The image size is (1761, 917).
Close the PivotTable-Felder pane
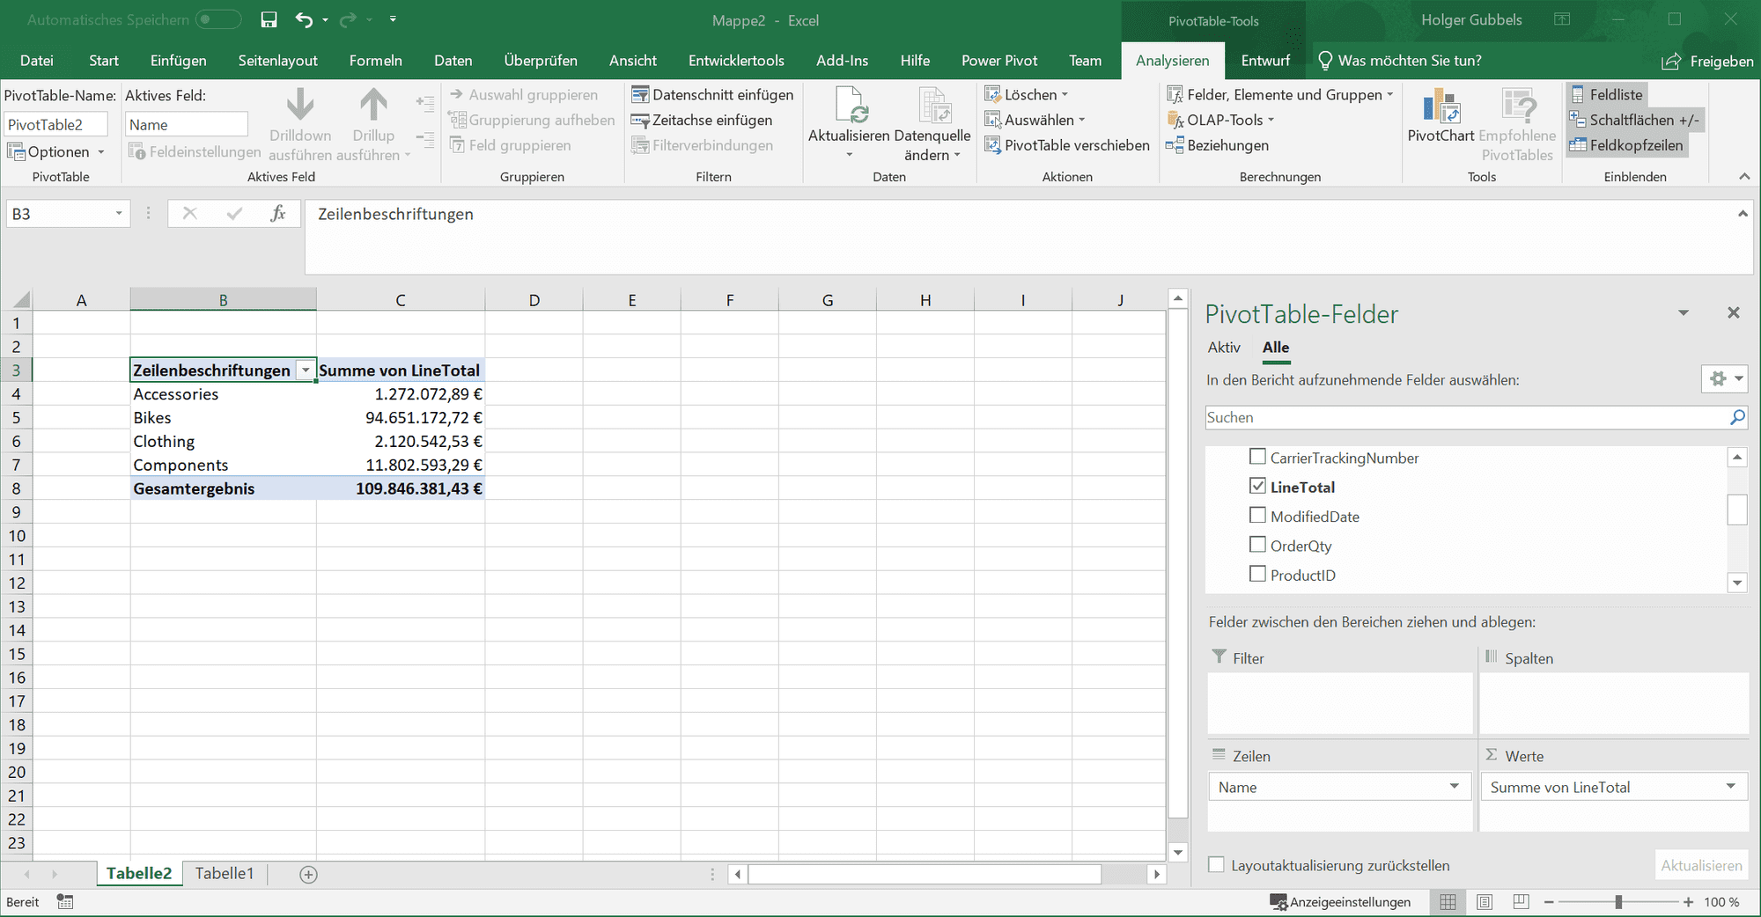click(1734, 312)
